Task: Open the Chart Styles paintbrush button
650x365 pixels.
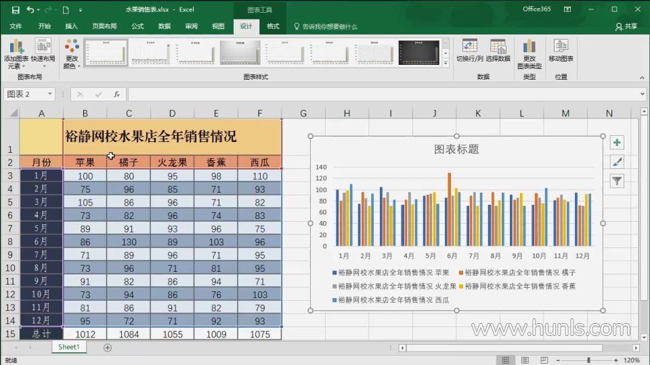Action: (617, 162)
